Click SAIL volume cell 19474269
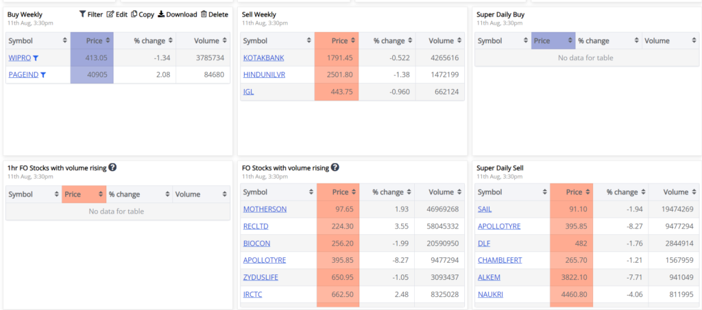The image size is (702, 310). [x=674, y=209]
